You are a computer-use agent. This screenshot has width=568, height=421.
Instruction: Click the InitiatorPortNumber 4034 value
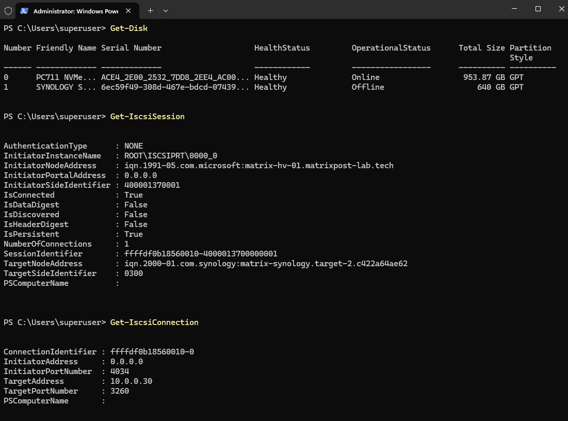pyautogui.click(x=120, y=371)
